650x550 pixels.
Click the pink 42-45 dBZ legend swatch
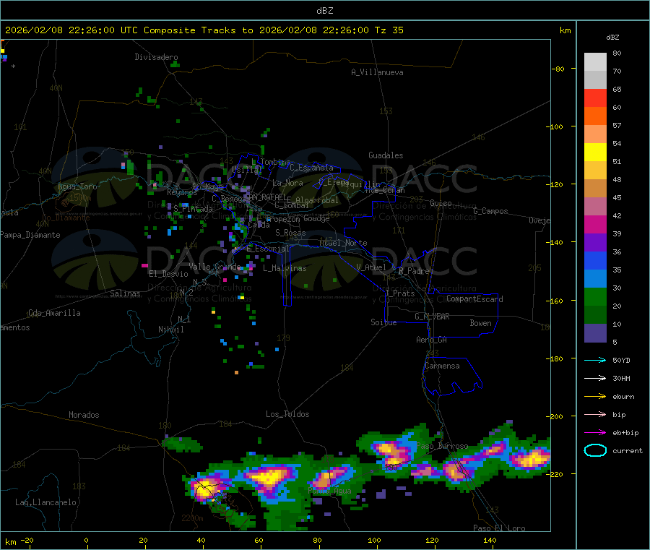tap(595, 207)
